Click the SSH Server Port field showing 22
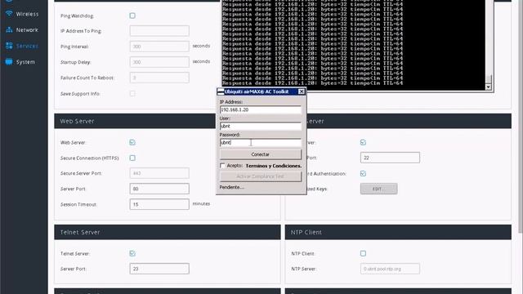Screen dimensions: 523x294 (x=390, y=158)
